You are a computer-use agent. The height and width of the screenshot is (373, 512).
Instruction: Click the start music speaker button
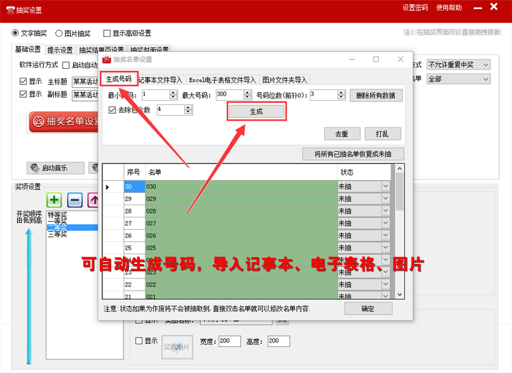click(55, 168)
